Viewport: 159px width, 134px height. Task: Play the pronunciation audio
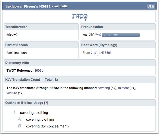coord(104,35)
